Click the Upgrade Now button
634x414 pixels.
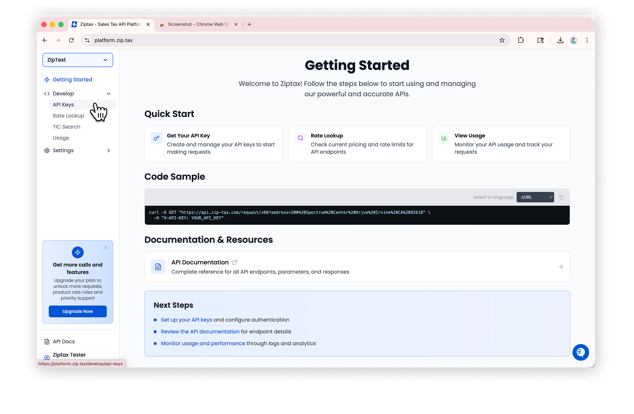(x=78, y=311)
